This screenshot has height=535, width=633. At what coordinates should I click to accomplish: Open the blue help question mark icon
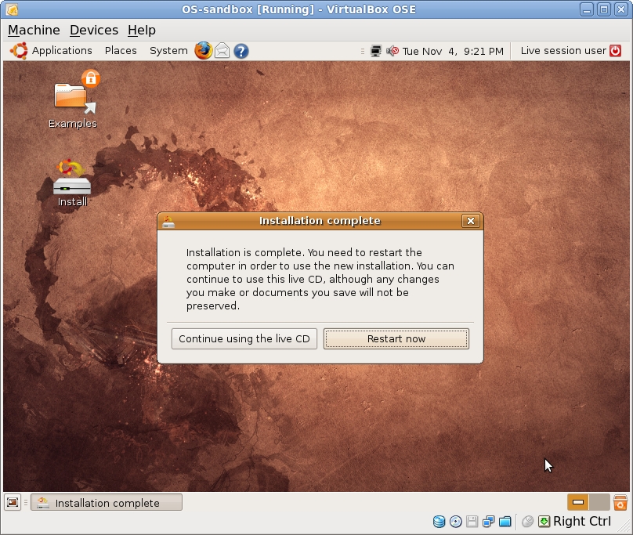pos(241,51)
